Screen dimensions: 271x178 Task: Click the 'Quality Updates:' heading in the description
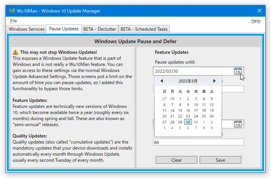click(30, 136)
